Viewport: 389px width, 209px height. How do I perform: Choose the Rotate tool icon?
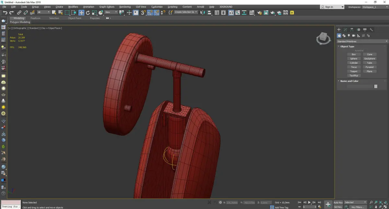(88, 13)
